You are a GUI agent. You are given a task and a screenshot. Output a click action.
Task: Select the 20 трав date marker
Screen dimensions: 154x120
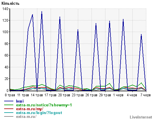[x=64, y=95]
